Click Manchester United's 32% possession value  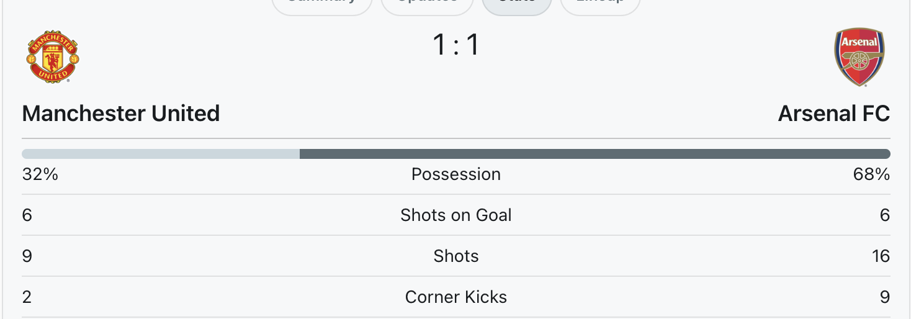40,174
